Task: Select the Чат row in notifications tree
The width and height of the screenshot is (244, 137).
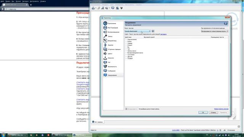Action: point(128,49)
